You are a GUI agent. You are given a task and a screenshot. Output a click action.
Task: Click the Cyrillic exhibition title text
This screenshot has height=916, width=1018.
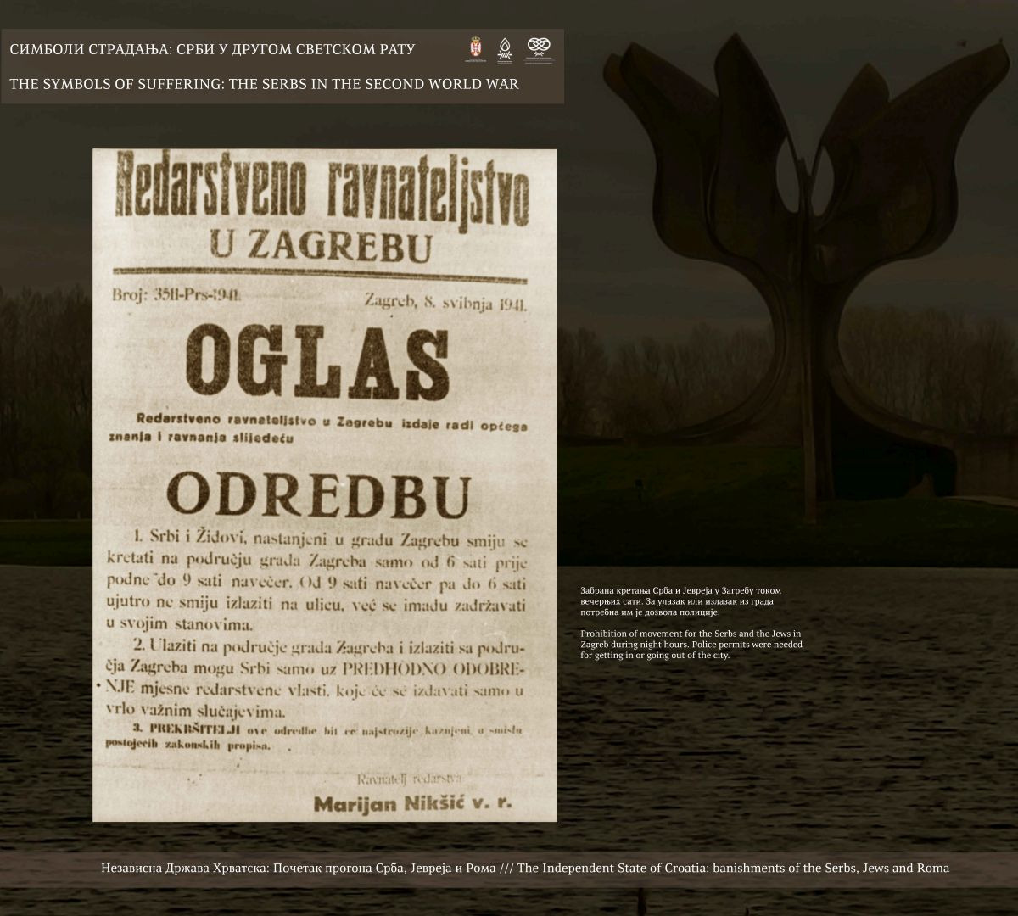(212, 49)
